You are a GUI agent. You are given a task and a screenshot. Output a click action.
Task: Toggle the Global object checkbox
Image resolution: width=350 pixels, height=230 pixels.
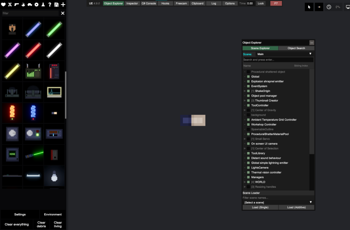pos(248,77)
